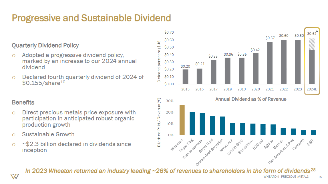Click the '2024E' axis label
This screenshot has height=184, width=328.
312,89
